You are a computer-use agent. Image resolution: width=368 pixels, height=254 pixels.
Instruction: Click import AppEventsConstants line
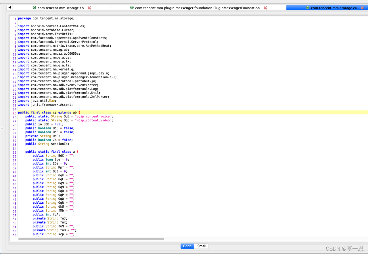pos(63,38)
